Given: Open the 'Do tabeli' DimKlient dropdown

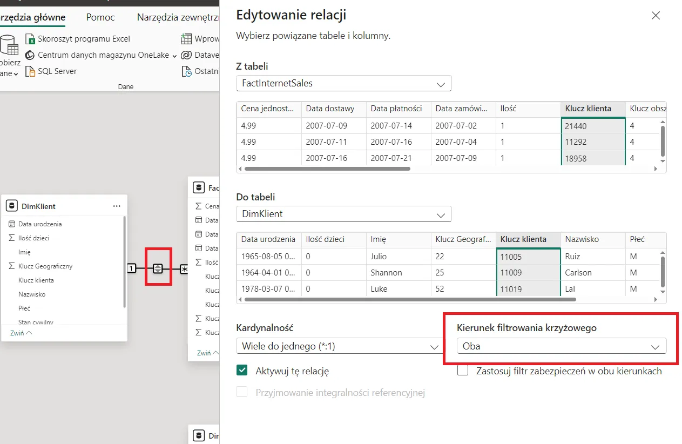Looking at the screenshot, I should [343, 214].
